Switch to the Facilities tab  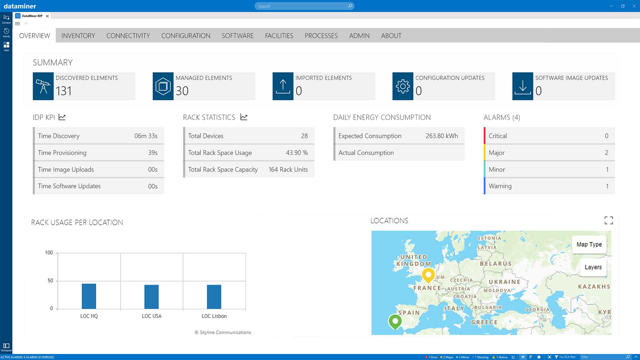click(279, 36)
